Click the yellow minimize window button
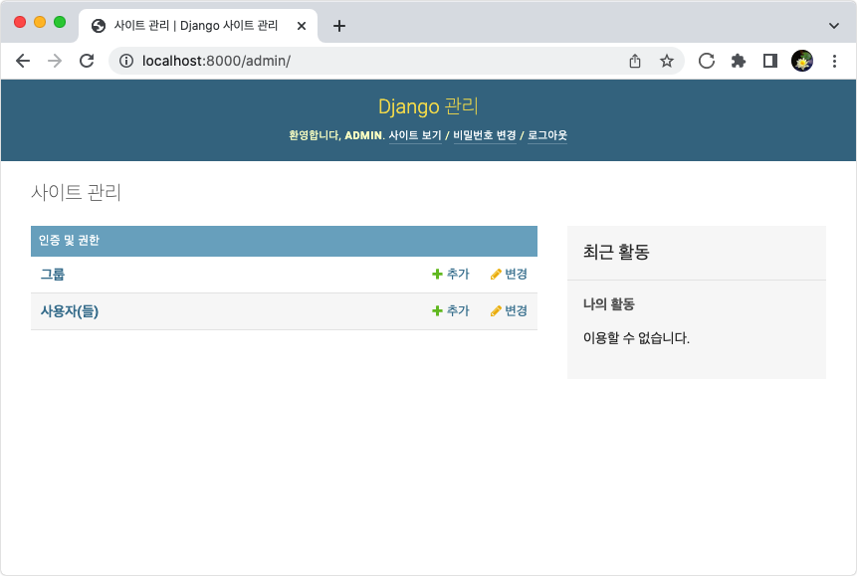The height and width of the screenshot is (576, 857). point(40,22)
